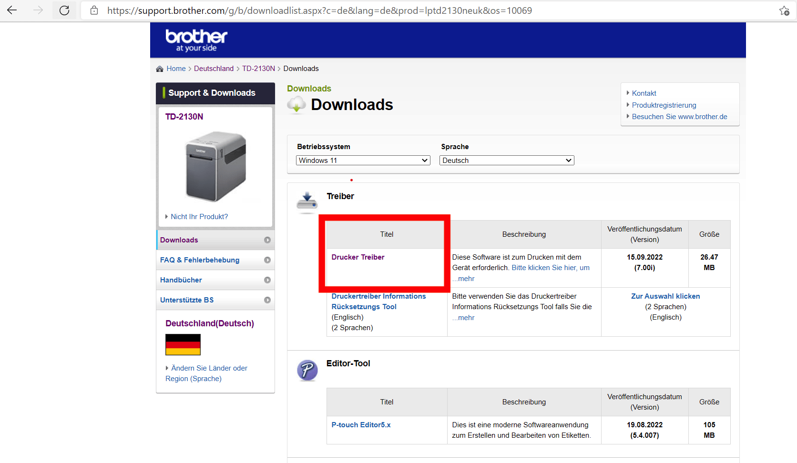Open Besuchen Sie www.brother.de link
This screenshot has width=797, height=463.
pos(680,117)
